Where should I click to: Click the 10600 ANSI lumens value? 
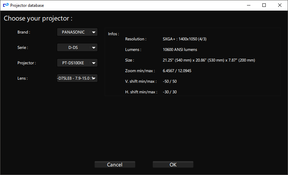point(180,50)
